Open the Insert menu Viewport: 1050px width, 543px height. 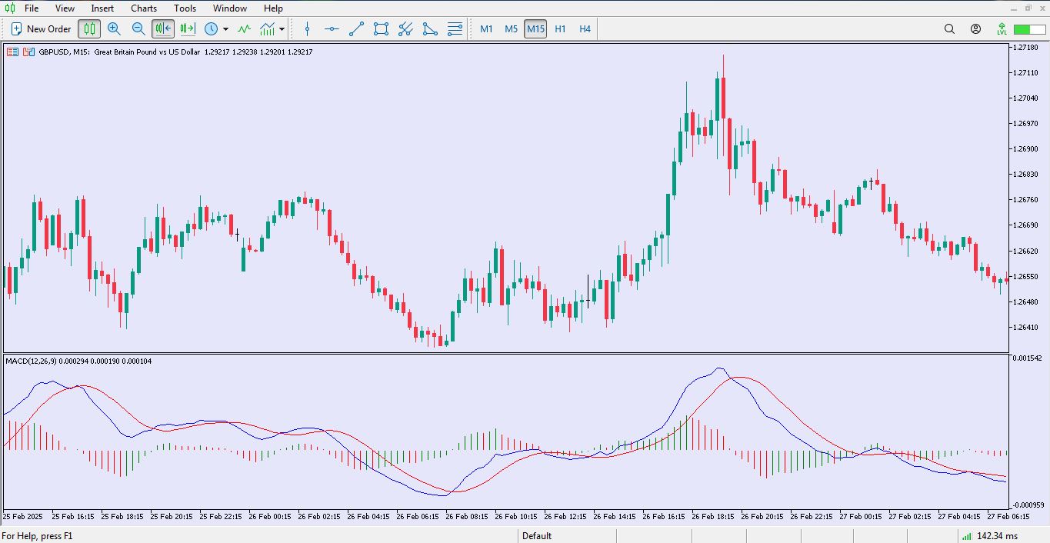(102, 8)
